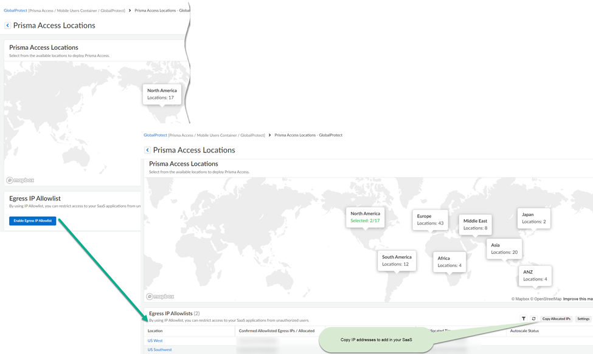Select South America Locations 12 map marker

click(397, 260)
